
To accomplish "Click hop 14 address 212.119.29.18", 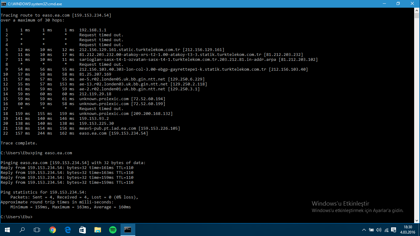I will coord(95,94).
